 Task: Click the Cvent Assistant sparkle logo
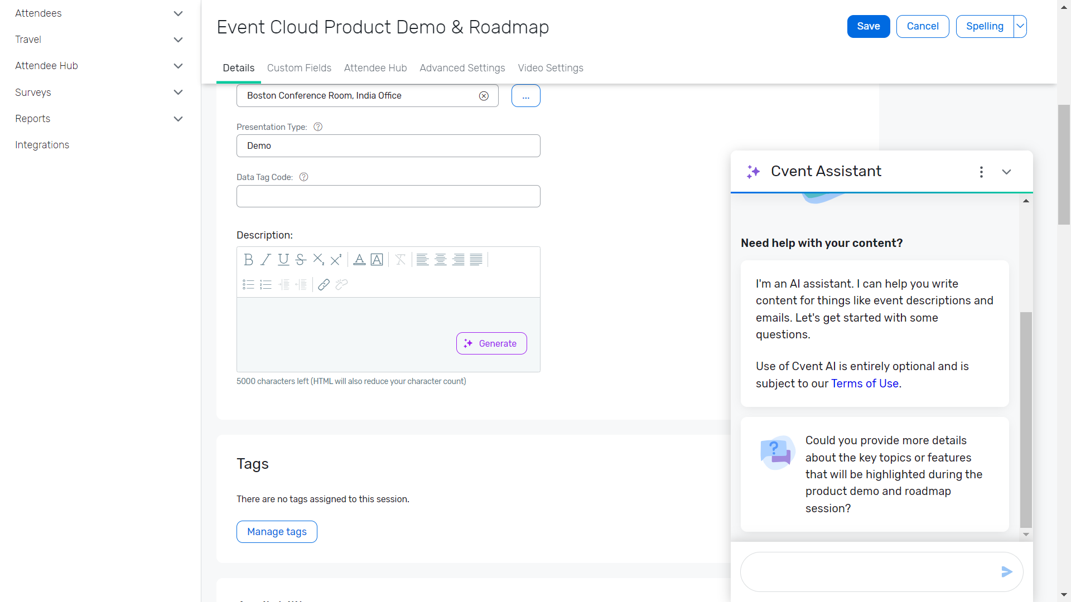click(754, 172)
